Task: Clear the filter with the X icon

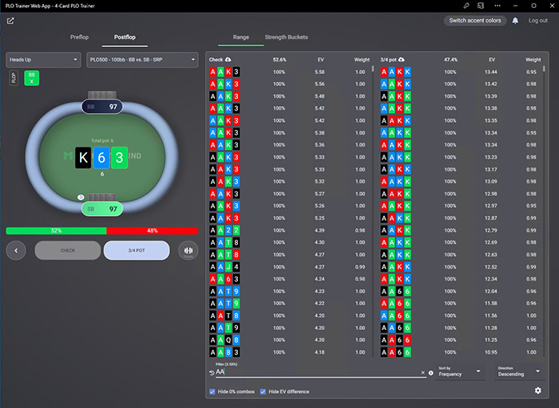Action: [x=422, y=372]
